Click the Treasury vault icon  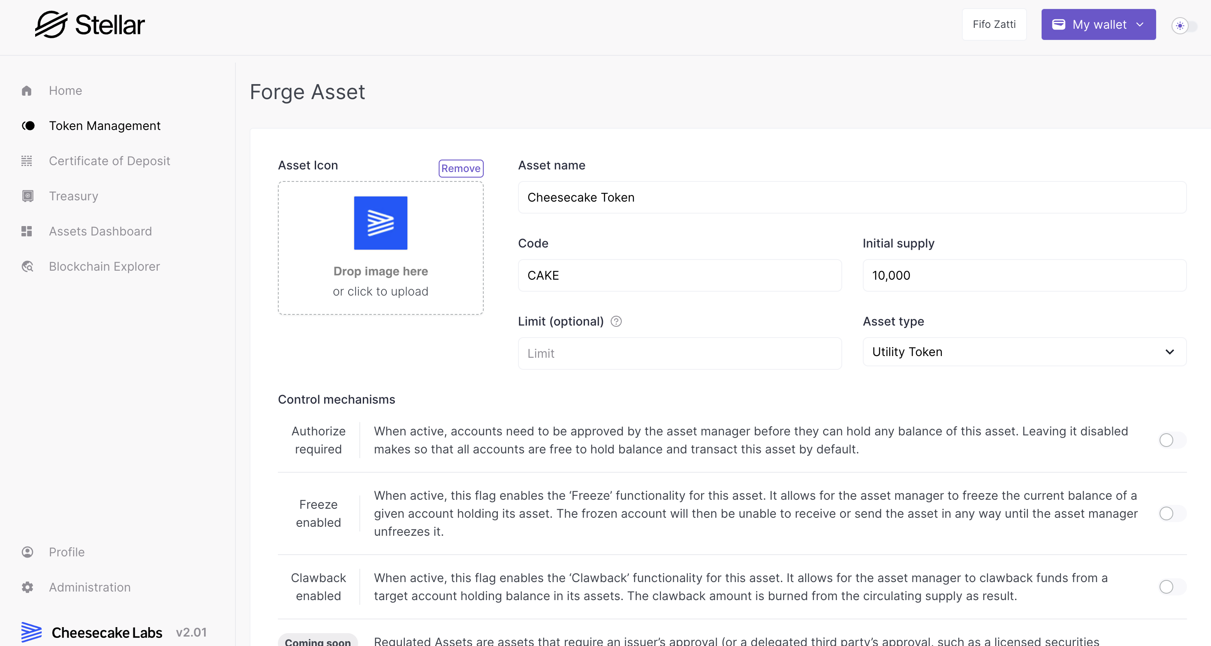click(28, 196)
